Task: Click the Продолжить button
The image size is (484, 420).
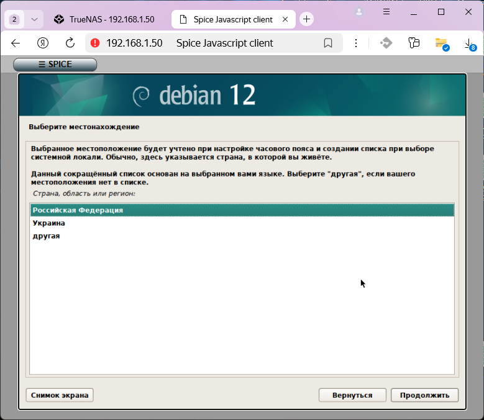Action: click(x=424, y=395)
